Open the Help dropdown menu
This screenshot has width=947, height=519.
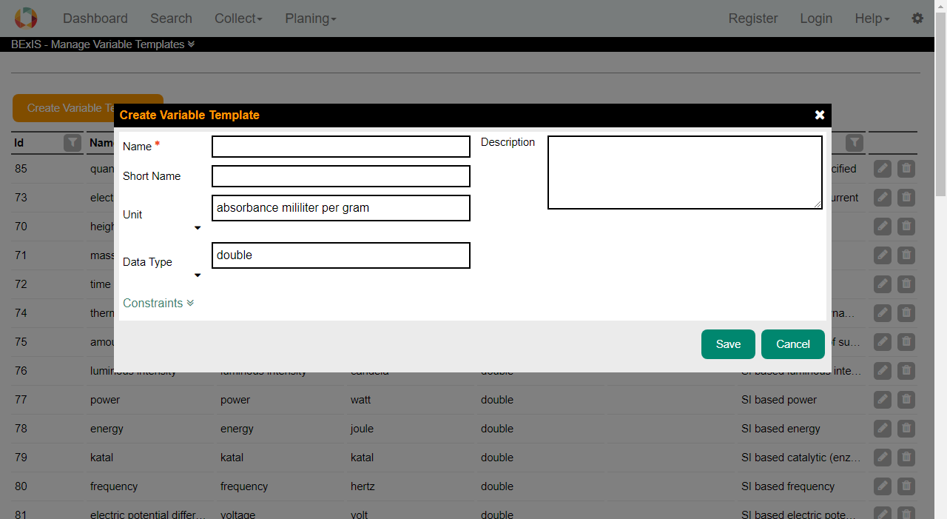click(872, 19)
